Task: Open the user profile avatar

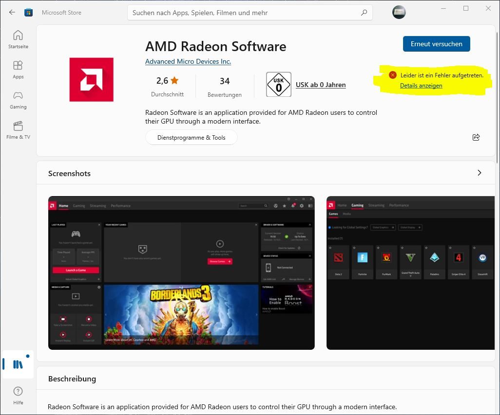Action: coord(399,13)
